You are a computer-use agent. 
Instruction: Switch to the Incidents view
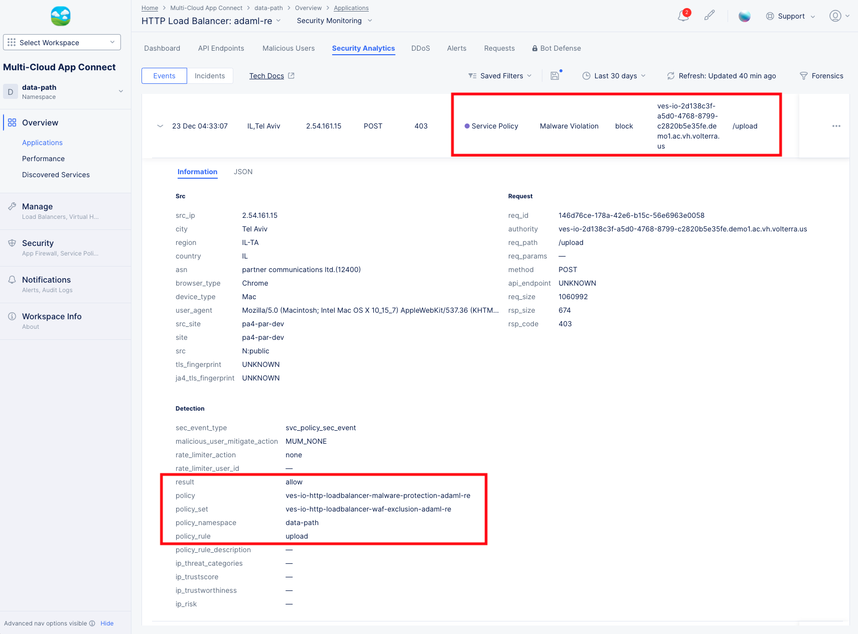pyautogui.click(x=210, y=75)
